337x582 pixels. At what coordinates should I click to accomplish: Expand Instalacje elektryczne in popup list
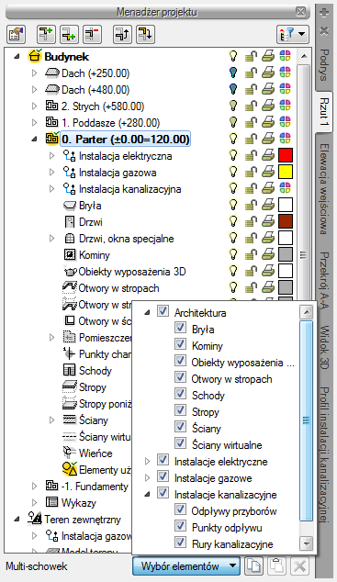[x=147, y=462]
